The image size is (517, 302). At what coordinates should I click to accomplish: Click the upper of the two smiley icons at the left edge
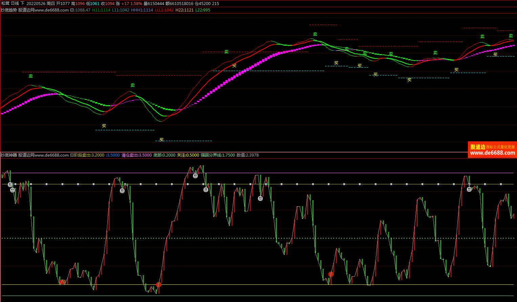tap(10, 185)
